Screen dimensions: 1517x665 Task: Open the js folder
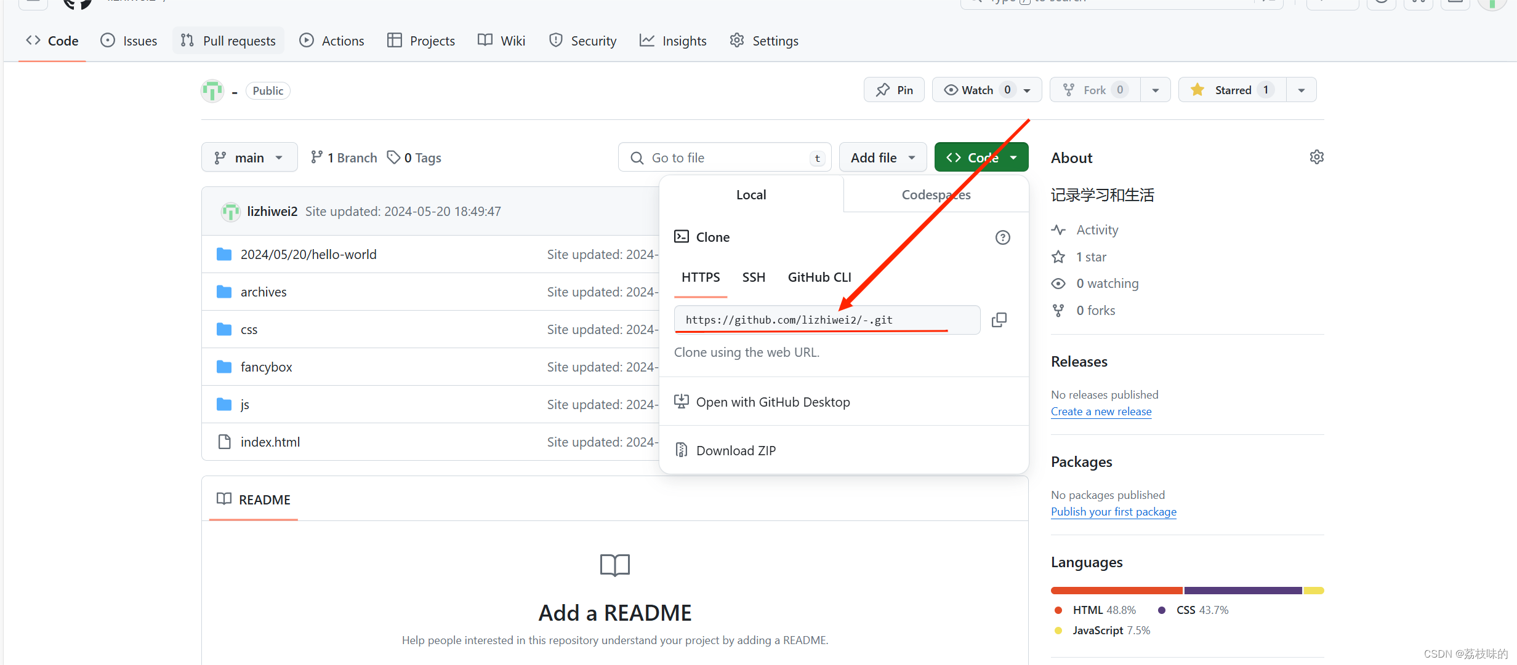[x=245, y=405]
